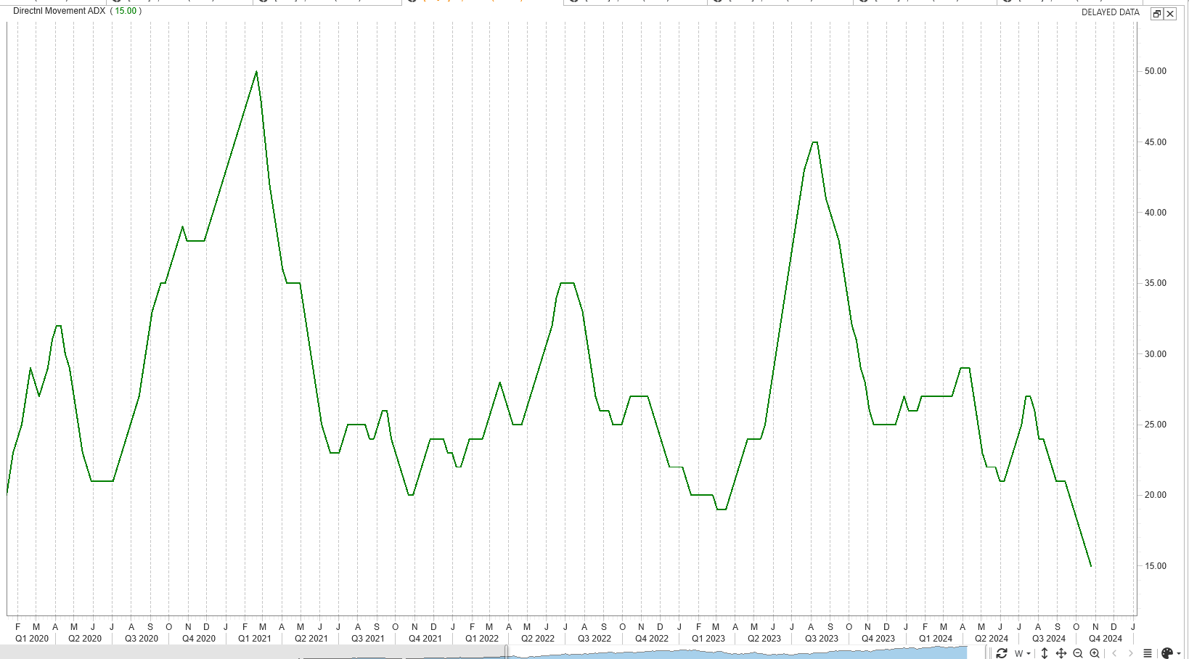Click the 15.00 price axis value

point(1156,566)
